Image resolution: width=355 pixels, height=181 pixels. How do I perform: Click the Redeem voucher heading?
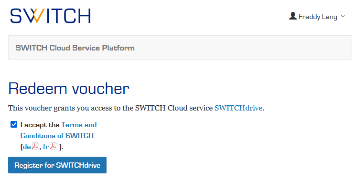pyautogui.click(x=69, y=88)
